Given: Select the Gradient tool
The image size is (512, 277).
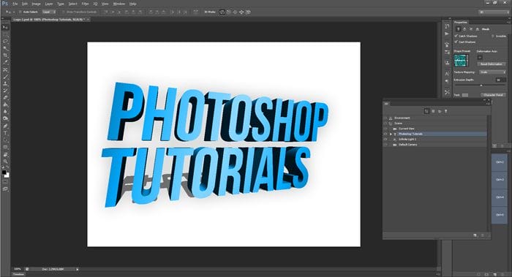Looking at the screenshot, I should 5,105.
